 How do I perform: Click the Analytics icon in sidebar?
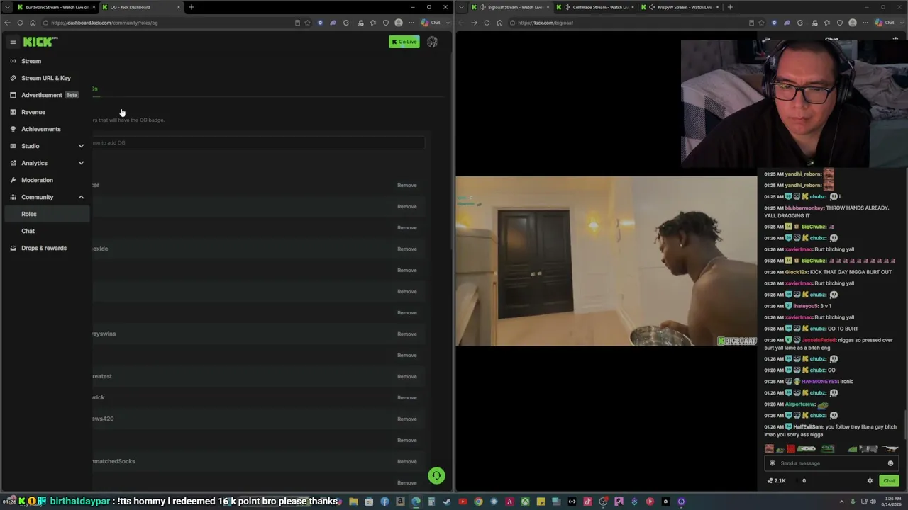(13, 163)
